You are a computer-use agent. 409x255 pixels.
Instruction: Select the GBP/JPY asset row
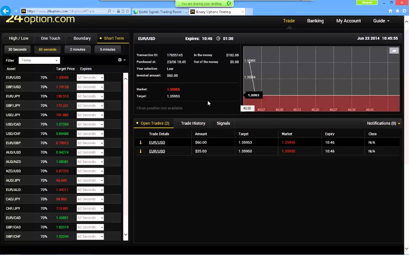coord(62,106)
